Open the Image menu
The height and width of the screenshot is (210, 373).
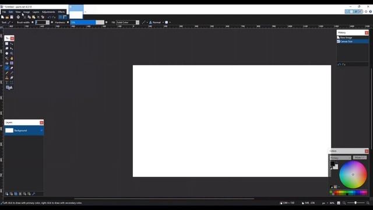(x=26, y=12)
